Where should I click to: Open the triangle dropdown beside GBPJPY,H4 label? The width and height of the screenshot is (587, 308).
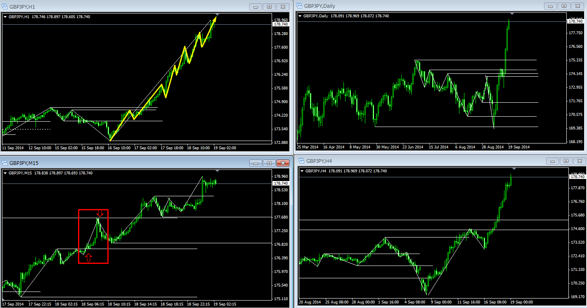click(x=302, y=171)
